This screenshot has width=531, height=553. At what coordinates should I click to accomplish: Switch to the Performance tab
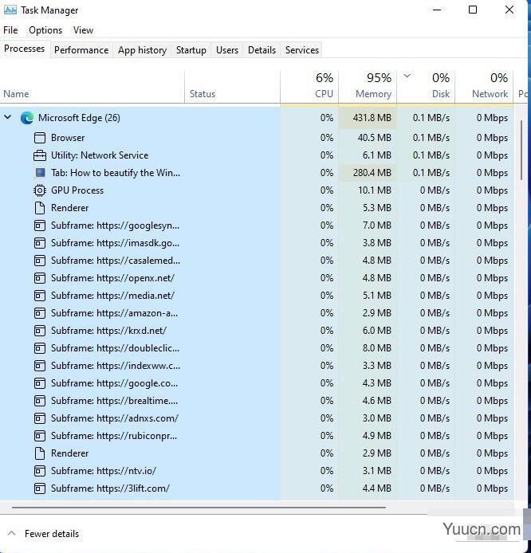(x=81, y=50)
